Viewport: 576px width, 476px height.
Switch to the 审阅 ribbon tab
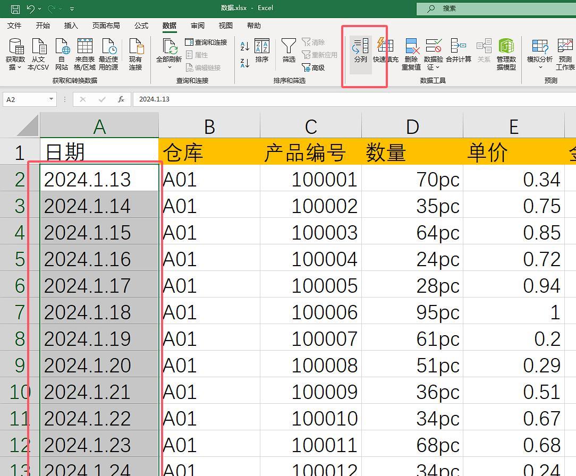pos(198,25)
